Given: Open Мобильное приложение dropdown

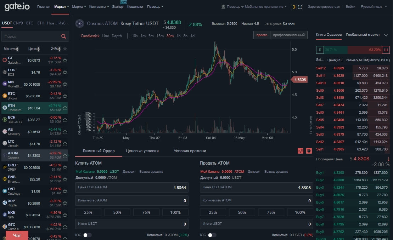Looking at the screenshot, I should [266, 7].
